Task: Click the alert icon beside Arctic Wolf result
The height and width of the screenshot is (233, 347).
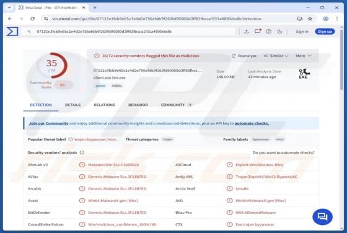Action: coord(230,188)
